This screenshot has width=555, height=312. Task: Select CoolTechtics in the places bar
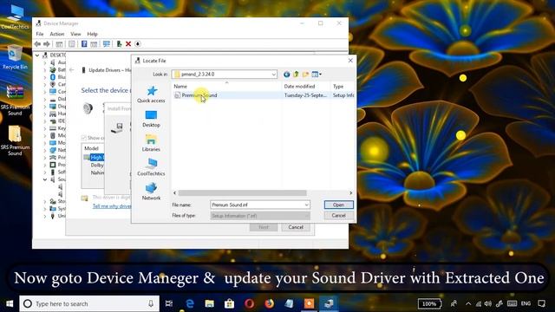pyautogui.click(x=151, y=167)
